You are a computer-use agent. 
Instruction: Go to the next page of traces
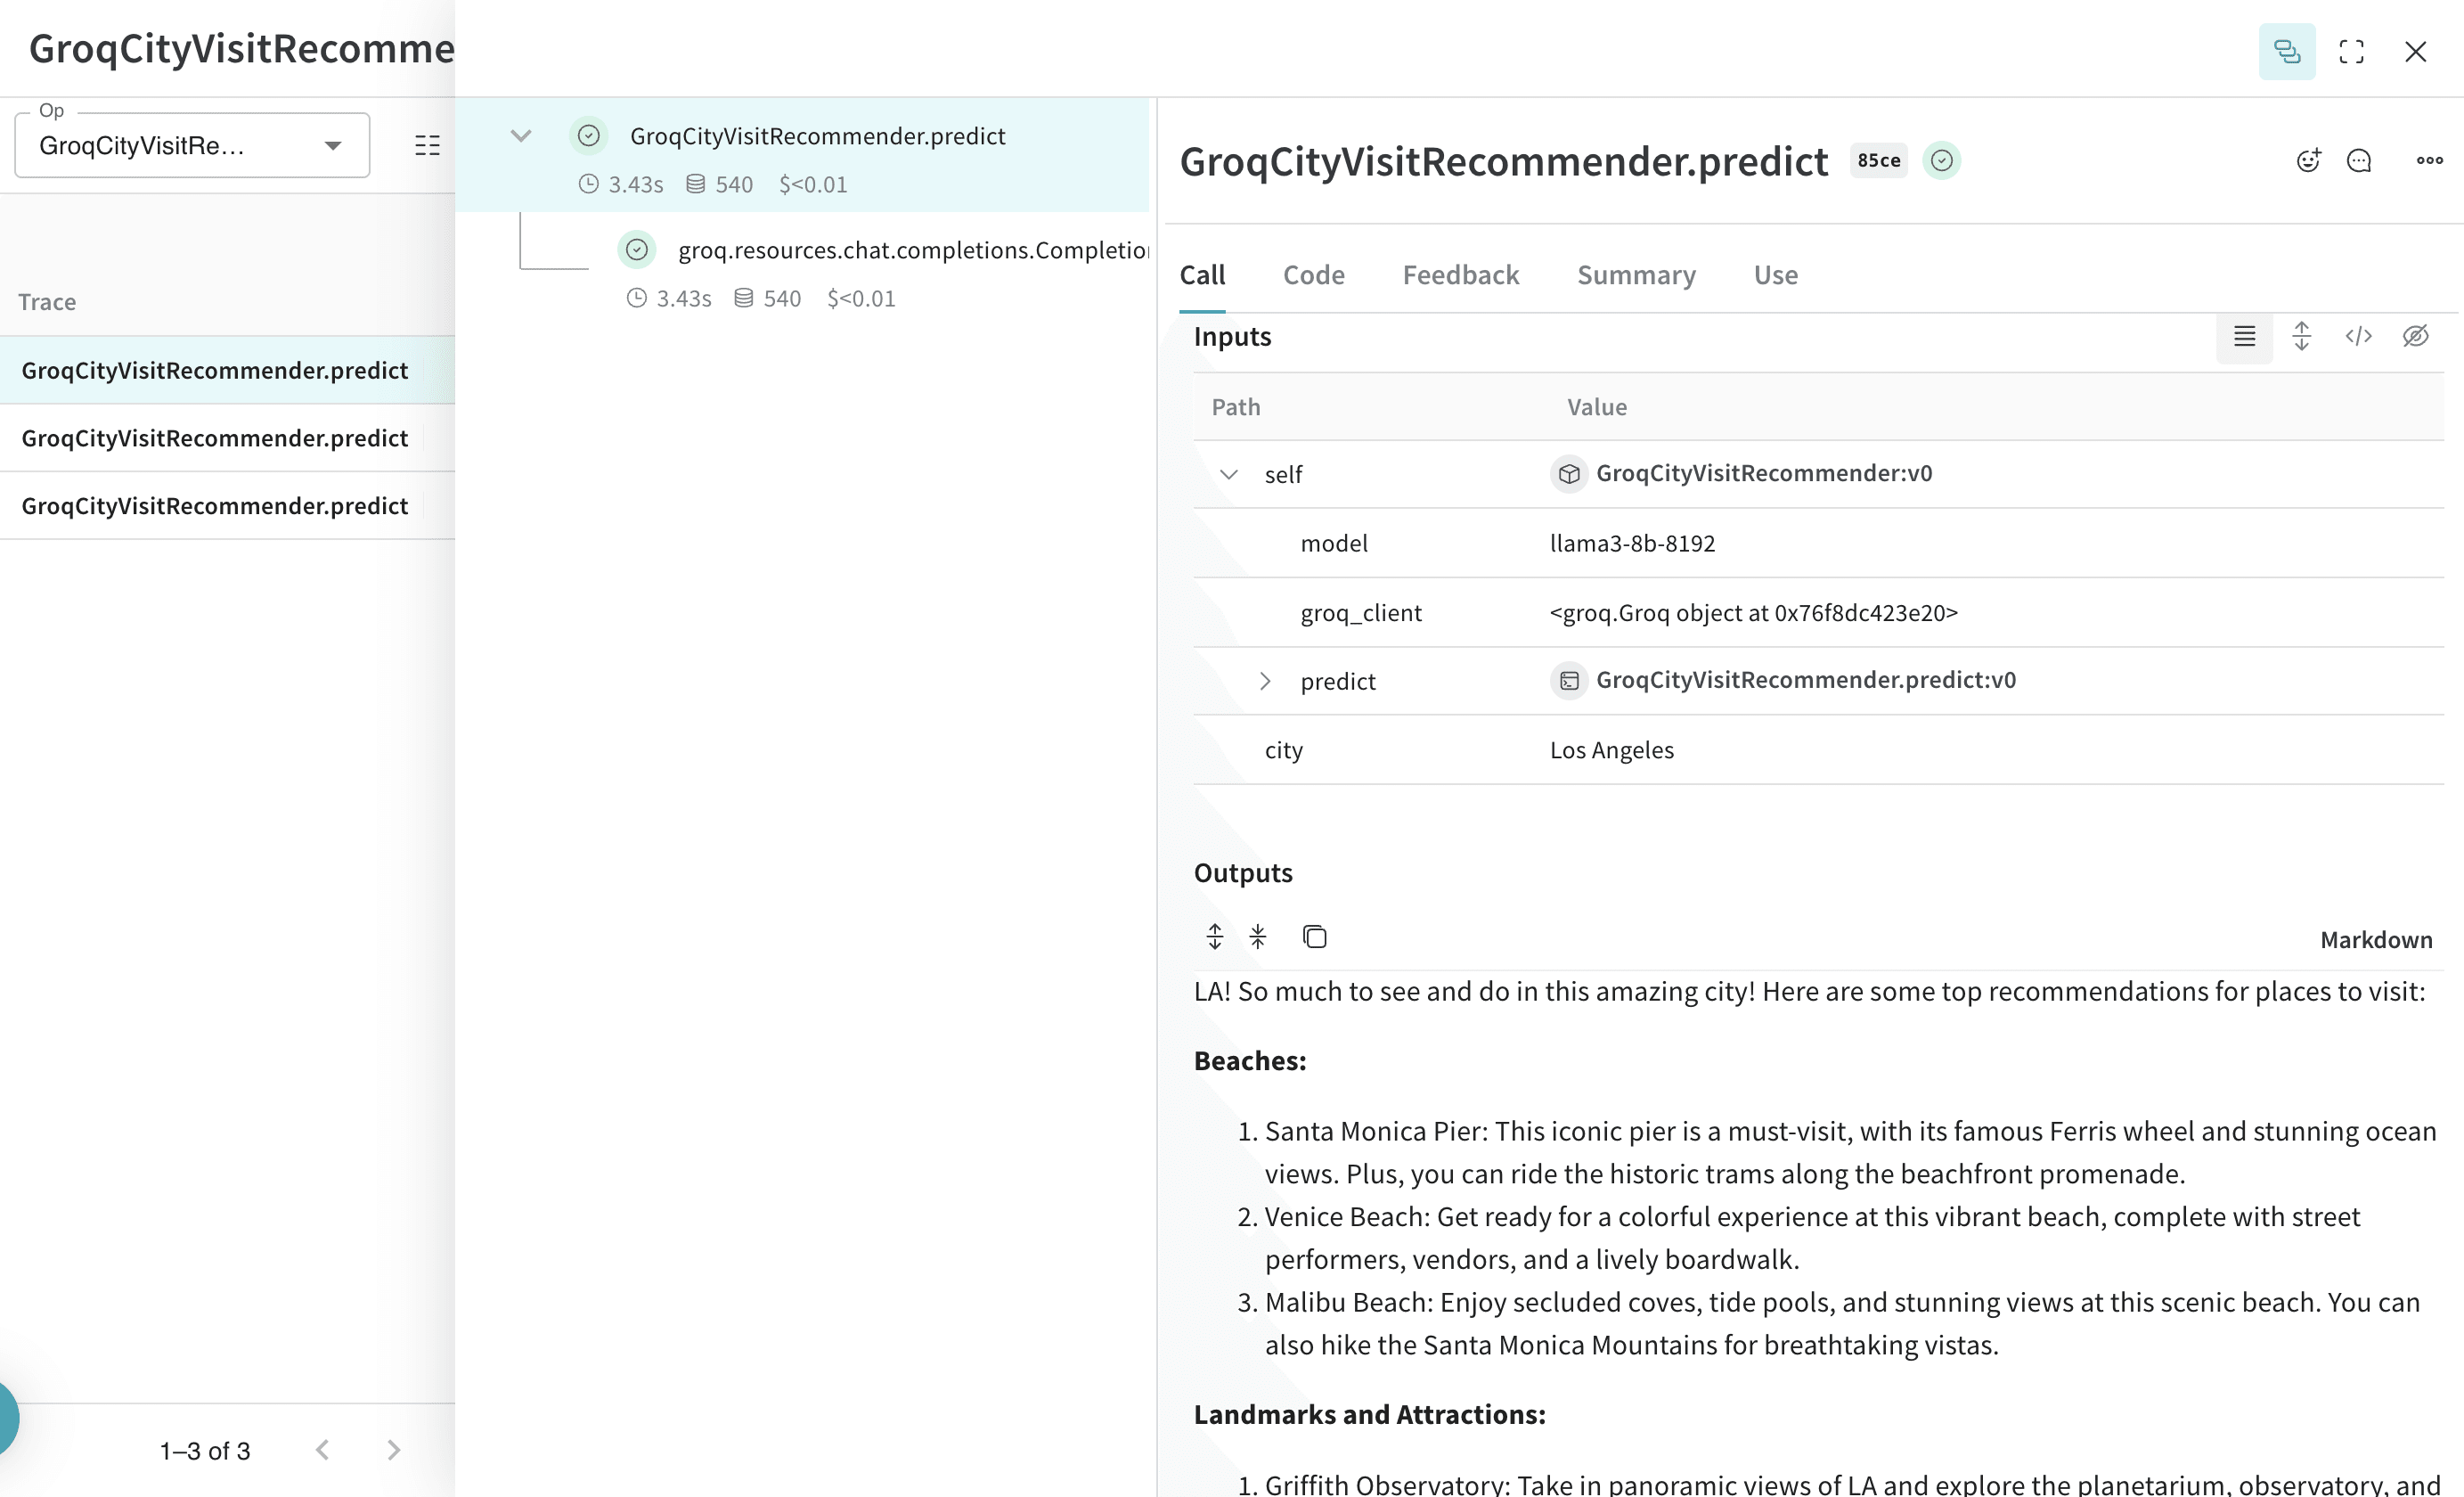point(394,1450)
